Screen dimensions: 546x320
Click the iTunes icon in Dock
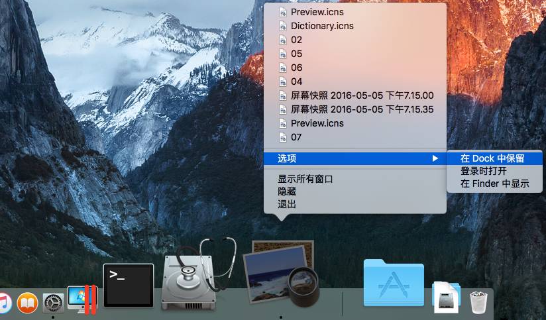pos(5,303)
